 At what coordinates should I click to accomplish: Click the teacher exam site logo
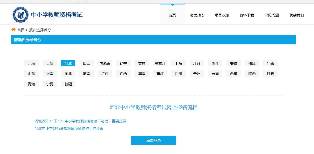21,15
